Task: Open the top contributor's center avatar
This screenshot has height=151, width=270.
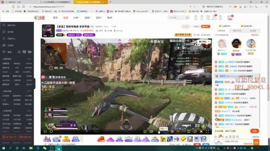Action: (236, 43)
